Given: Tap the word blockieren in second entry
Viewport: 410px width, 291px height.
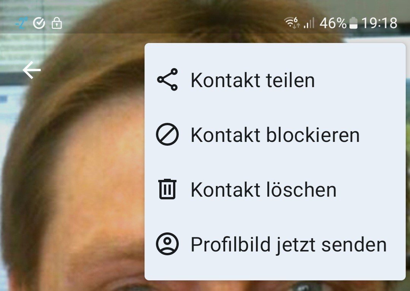Looking at the screenshot, I should (313, 135).
